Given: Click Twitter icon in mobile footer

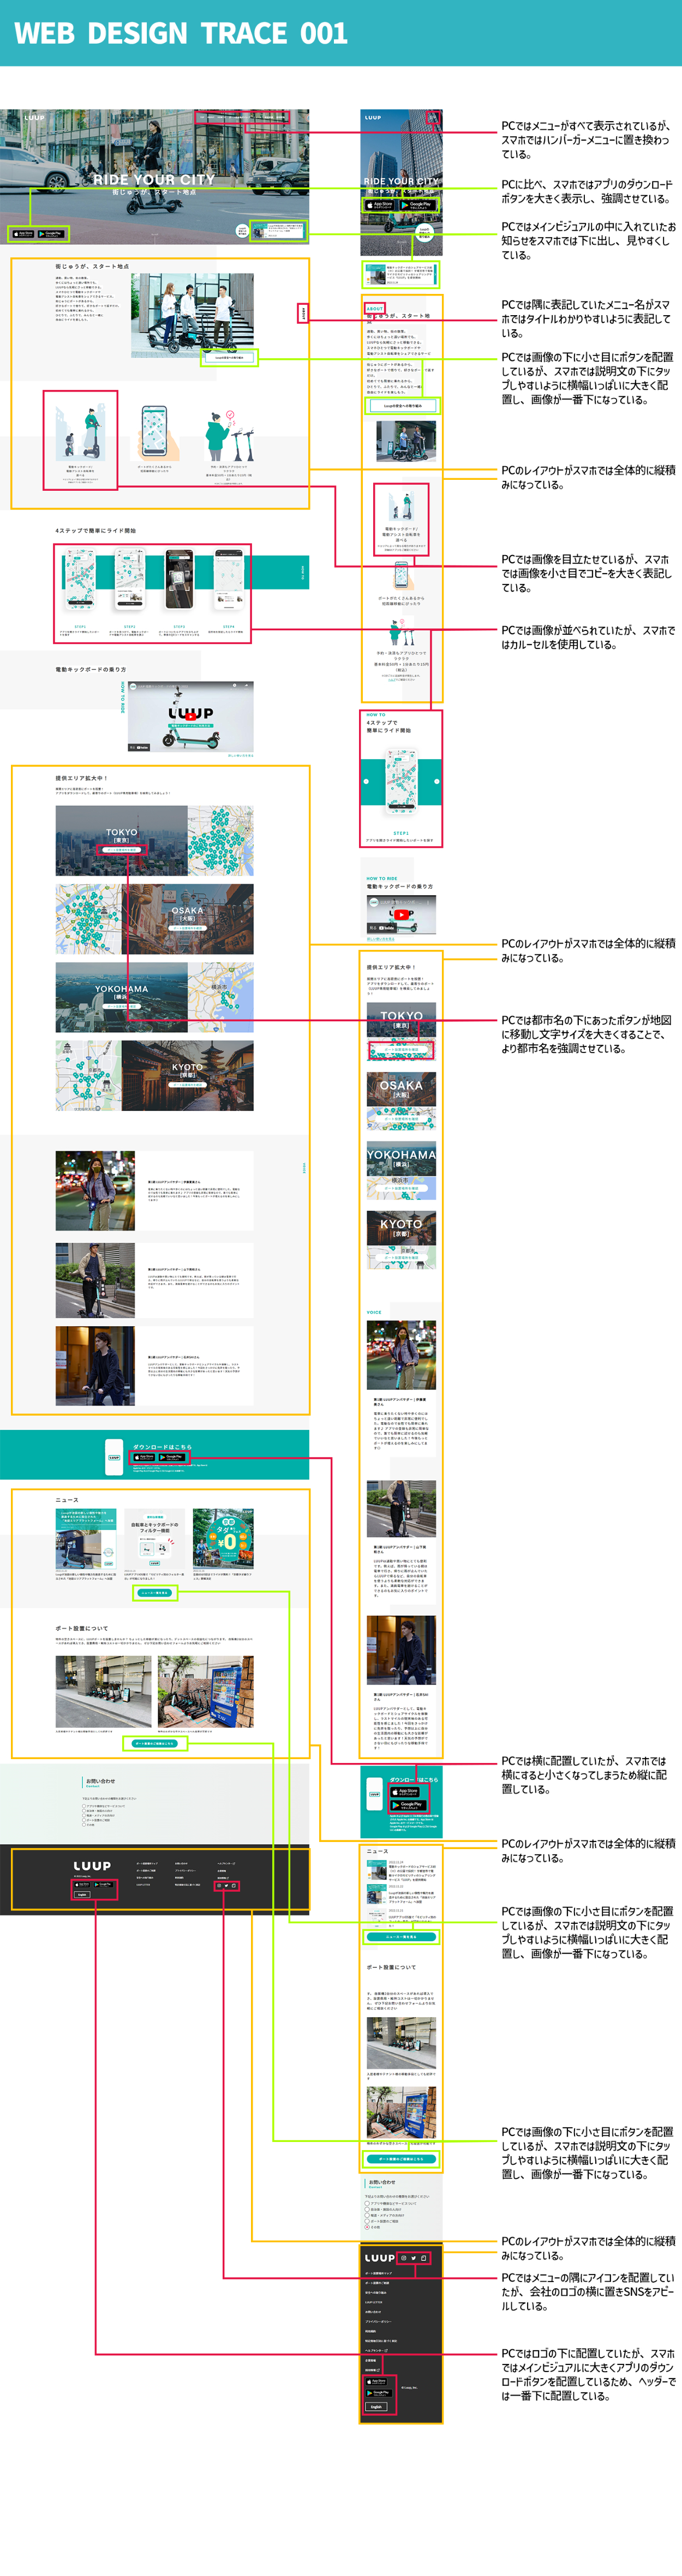Looking at the screenshot, I should click(x=414, y=2258).
